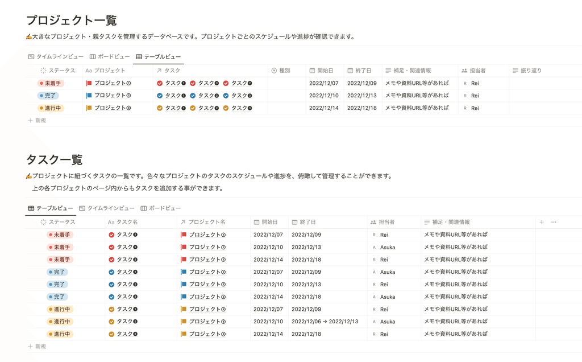Image resolution: width=582 pixels, height=362 pixels.
Task: Open プロジェクト② page link in プロジェクト一覧
Action: pos(113,96)
